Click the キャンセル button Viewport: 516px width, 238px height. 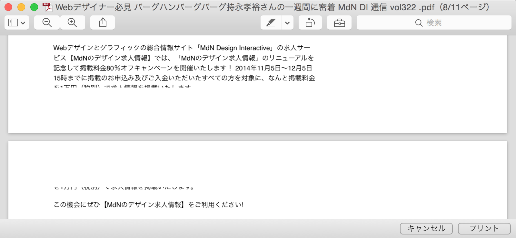point(426,228)
